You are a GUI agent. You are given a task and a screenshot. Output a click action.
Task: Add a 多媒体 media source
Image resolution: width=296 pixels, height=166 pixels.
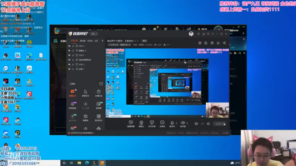[162, 124]
